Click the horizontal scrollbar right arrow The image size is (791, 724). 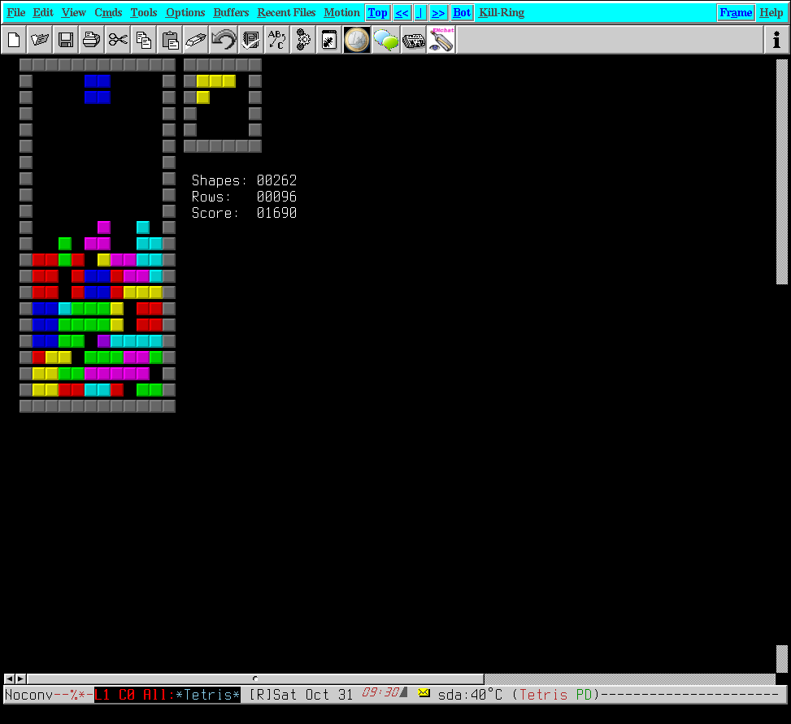[20, 678]
